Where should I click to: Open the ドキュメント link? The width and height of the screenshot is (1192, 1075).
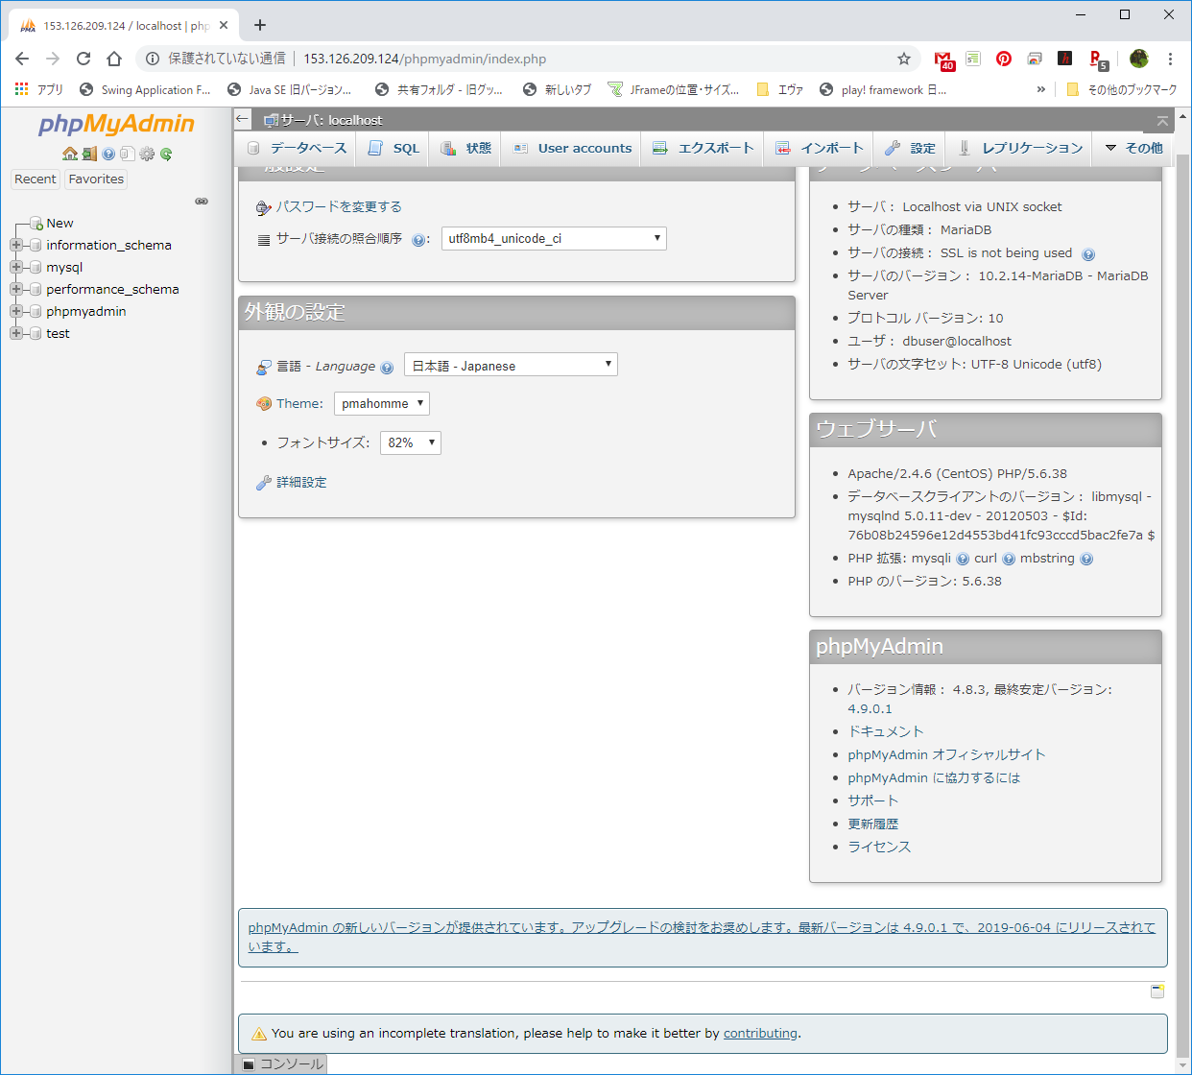pyautogui.click(x=885, y=731)
